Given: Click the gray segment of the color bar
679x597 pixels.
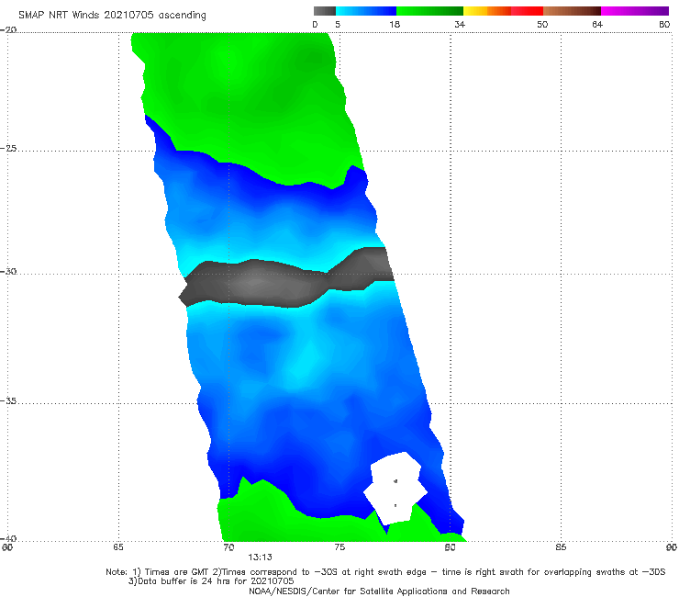Looking at the screenshot, I should pyautogui.click(x=325, y=11).
